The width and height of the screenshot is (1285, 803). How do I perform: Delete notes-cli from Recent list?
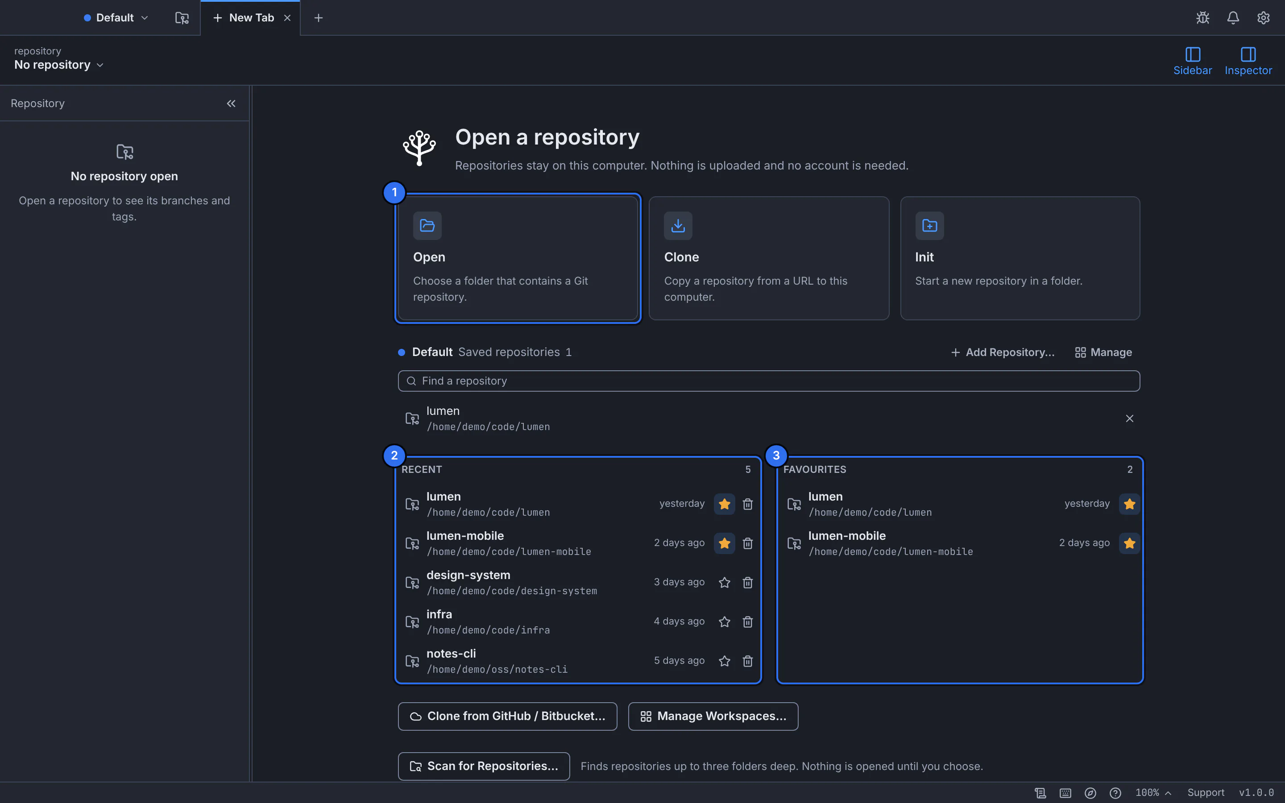(748, 661)
